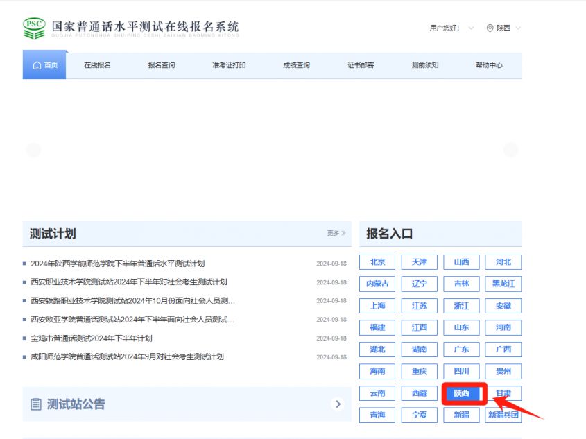Select 北京 in the 报名入口 grid
The height and width of the screenshot is (439, 586).
(x=377, y=262)
